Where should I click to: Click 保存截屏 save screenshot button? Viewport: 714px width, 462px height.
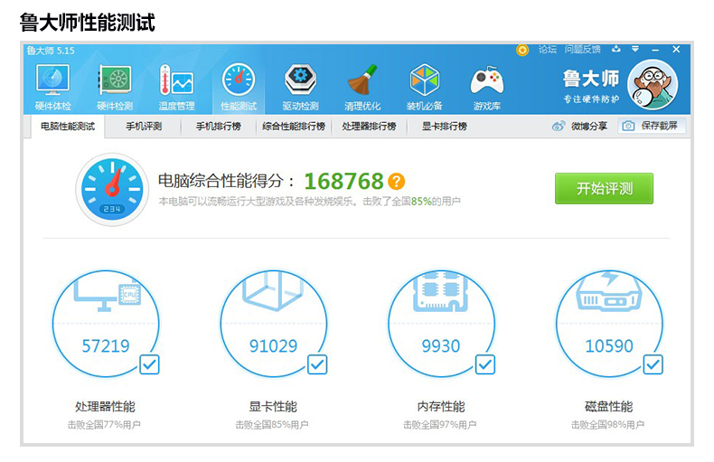[x=652, y=126]
